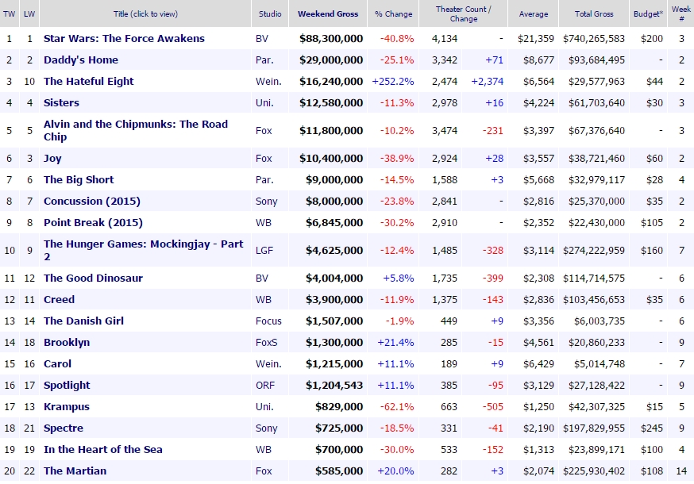
Task: Sort by the Budget* column header
Action: [649, 13]
